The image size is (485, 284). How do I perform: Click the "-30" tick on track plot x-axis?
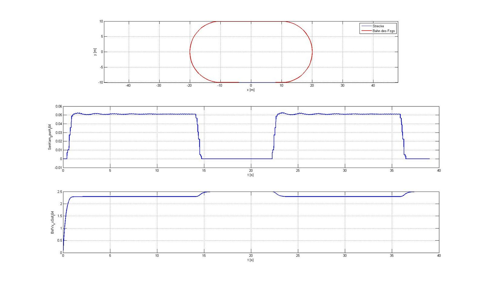point(159,86)
